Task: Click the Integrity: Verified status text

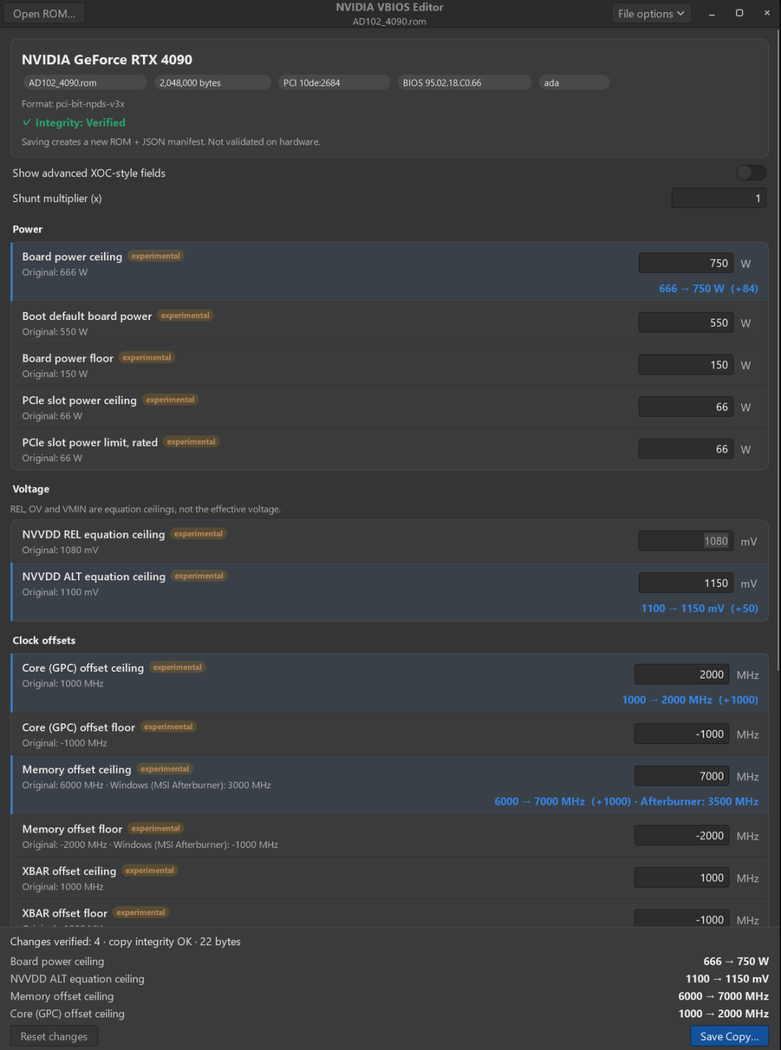Action: [80, 122]
